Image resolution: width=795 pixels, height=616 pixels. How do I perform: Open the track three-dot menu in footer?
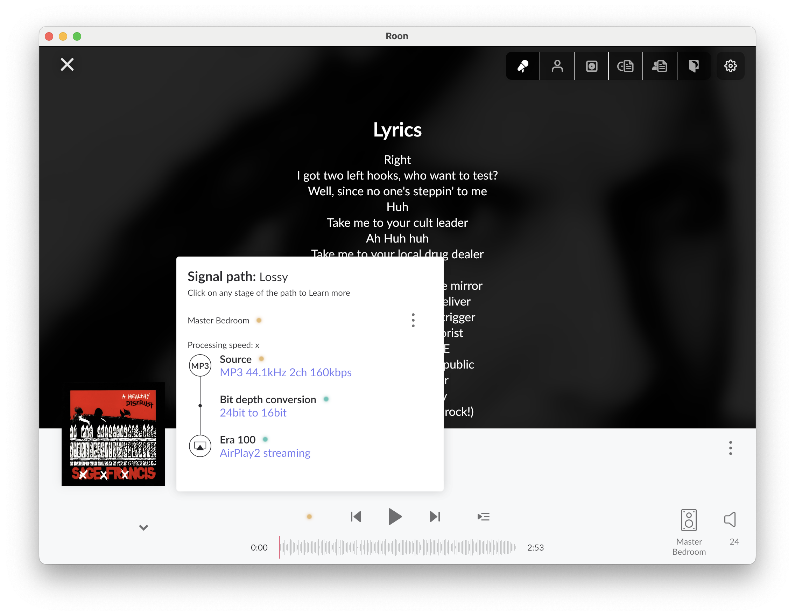(x=730, y=448)
